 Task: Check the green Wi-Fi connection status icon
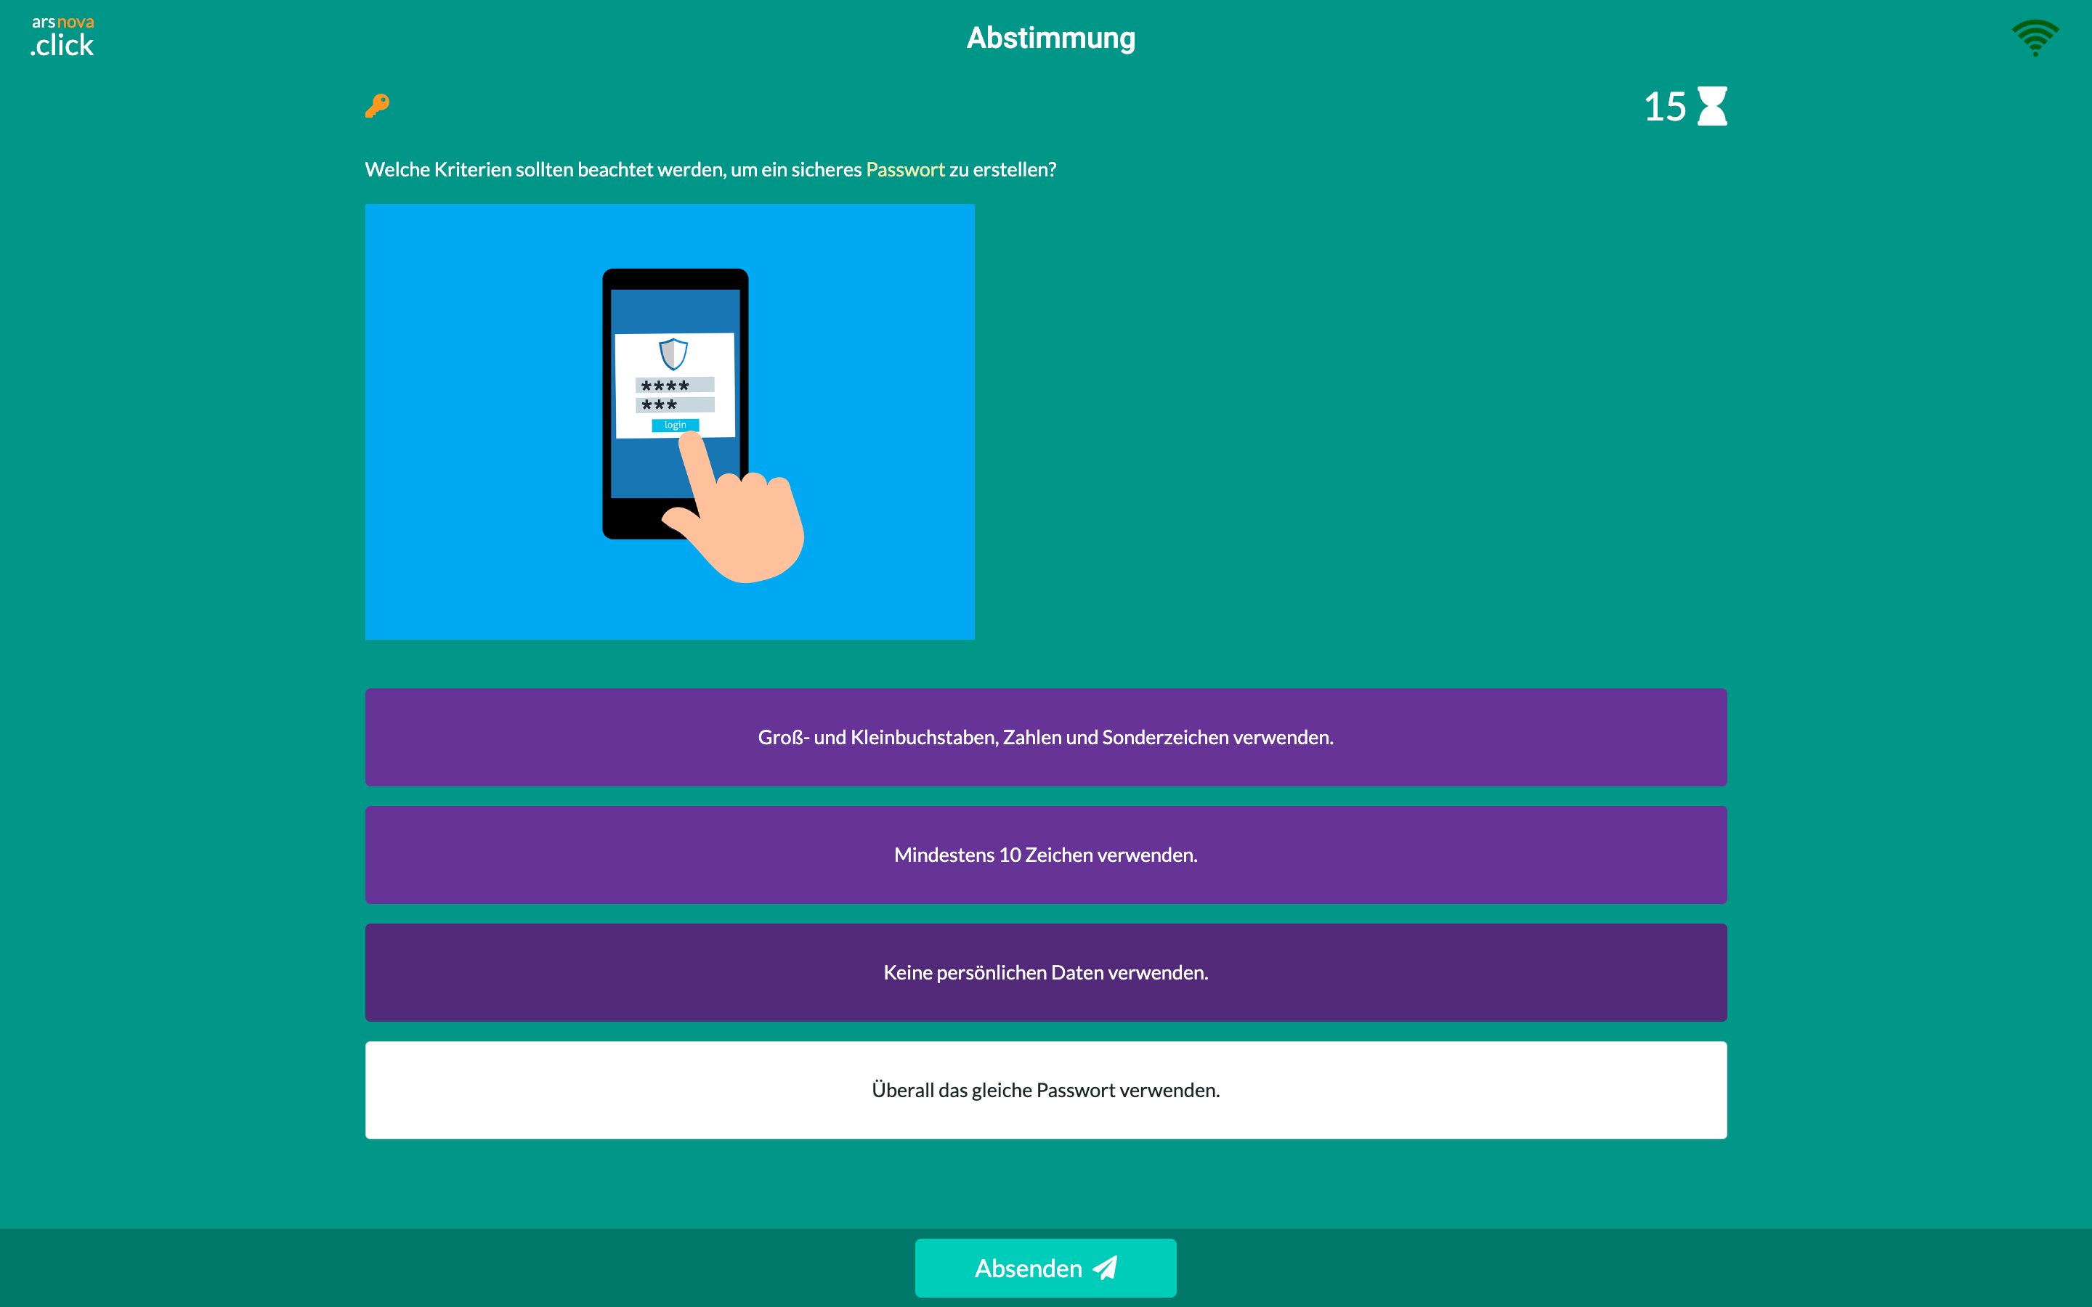pos(2035,38)
